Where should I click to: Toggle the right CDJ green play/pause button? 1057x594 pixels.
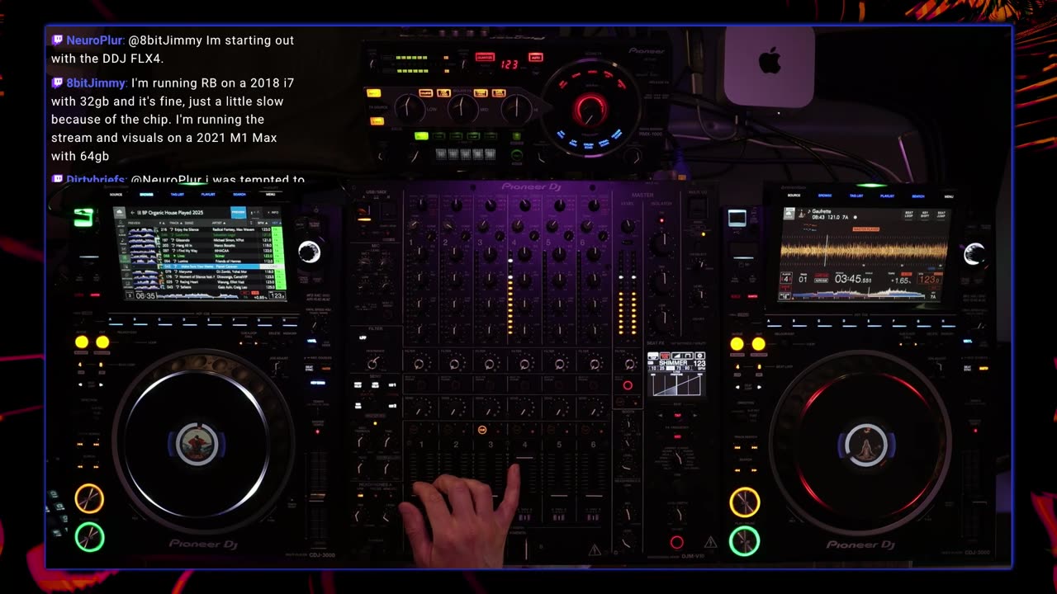[744, 541]
